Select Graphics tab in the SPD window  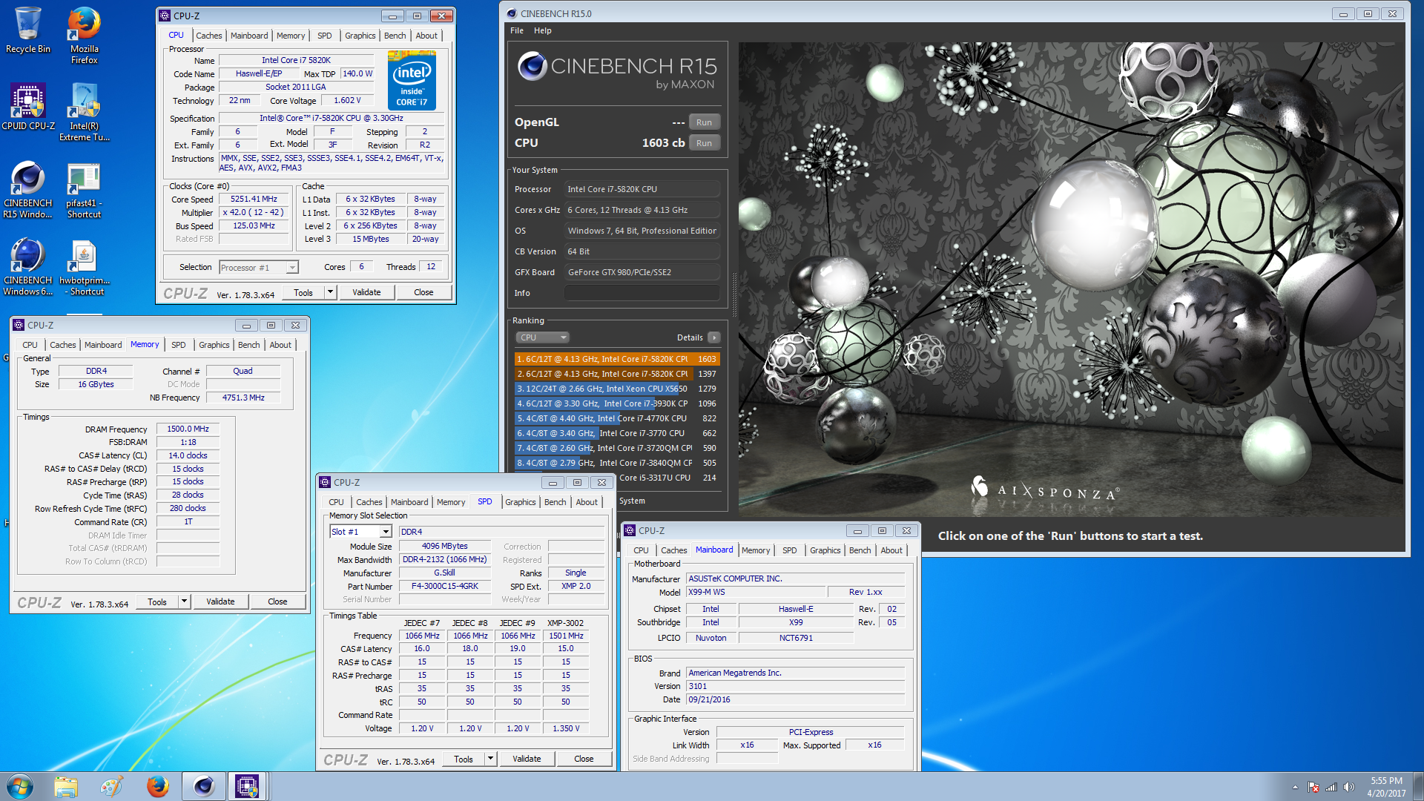click(521, 502)
